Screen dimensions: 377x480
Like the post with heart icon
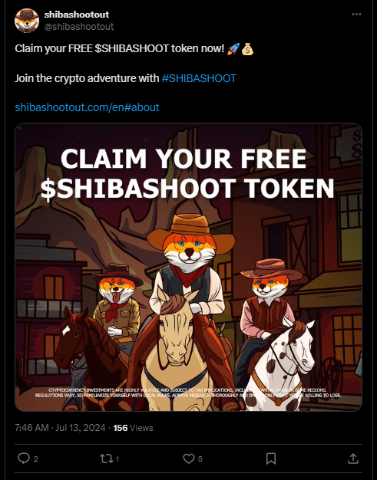[x=189, y=459]
